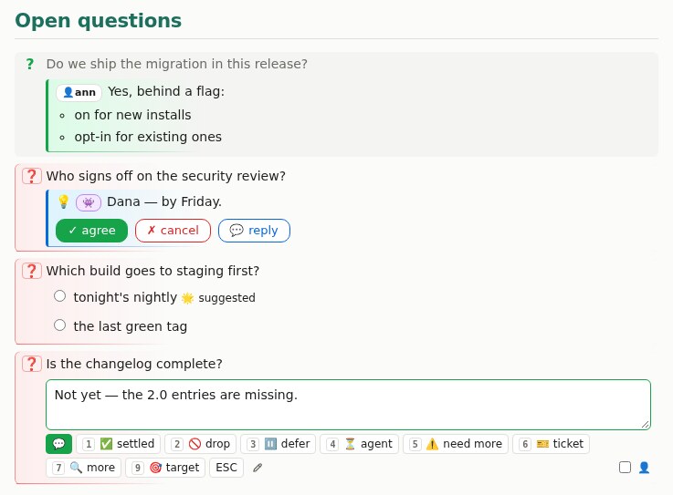Choose the drop option 2

click(201, 444)
